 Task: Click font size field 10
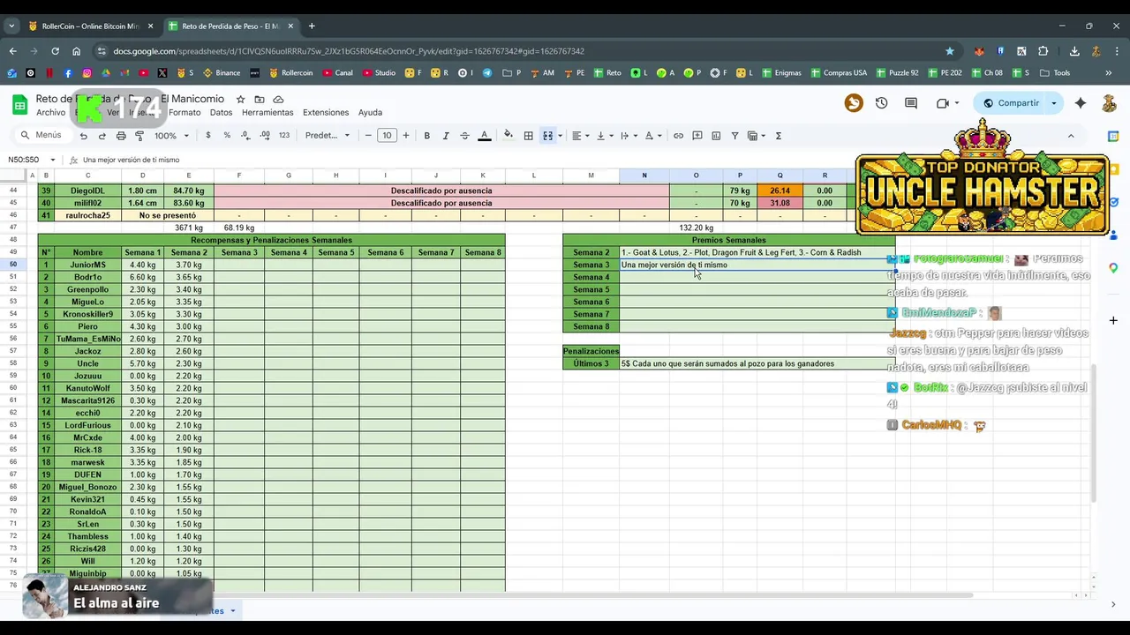tap(387, 136)
